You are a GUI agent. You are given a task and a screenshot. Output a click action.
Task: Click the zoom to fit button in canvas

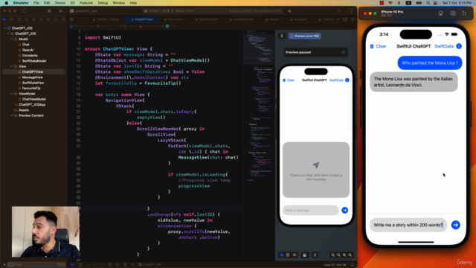(x=344, y=255)
